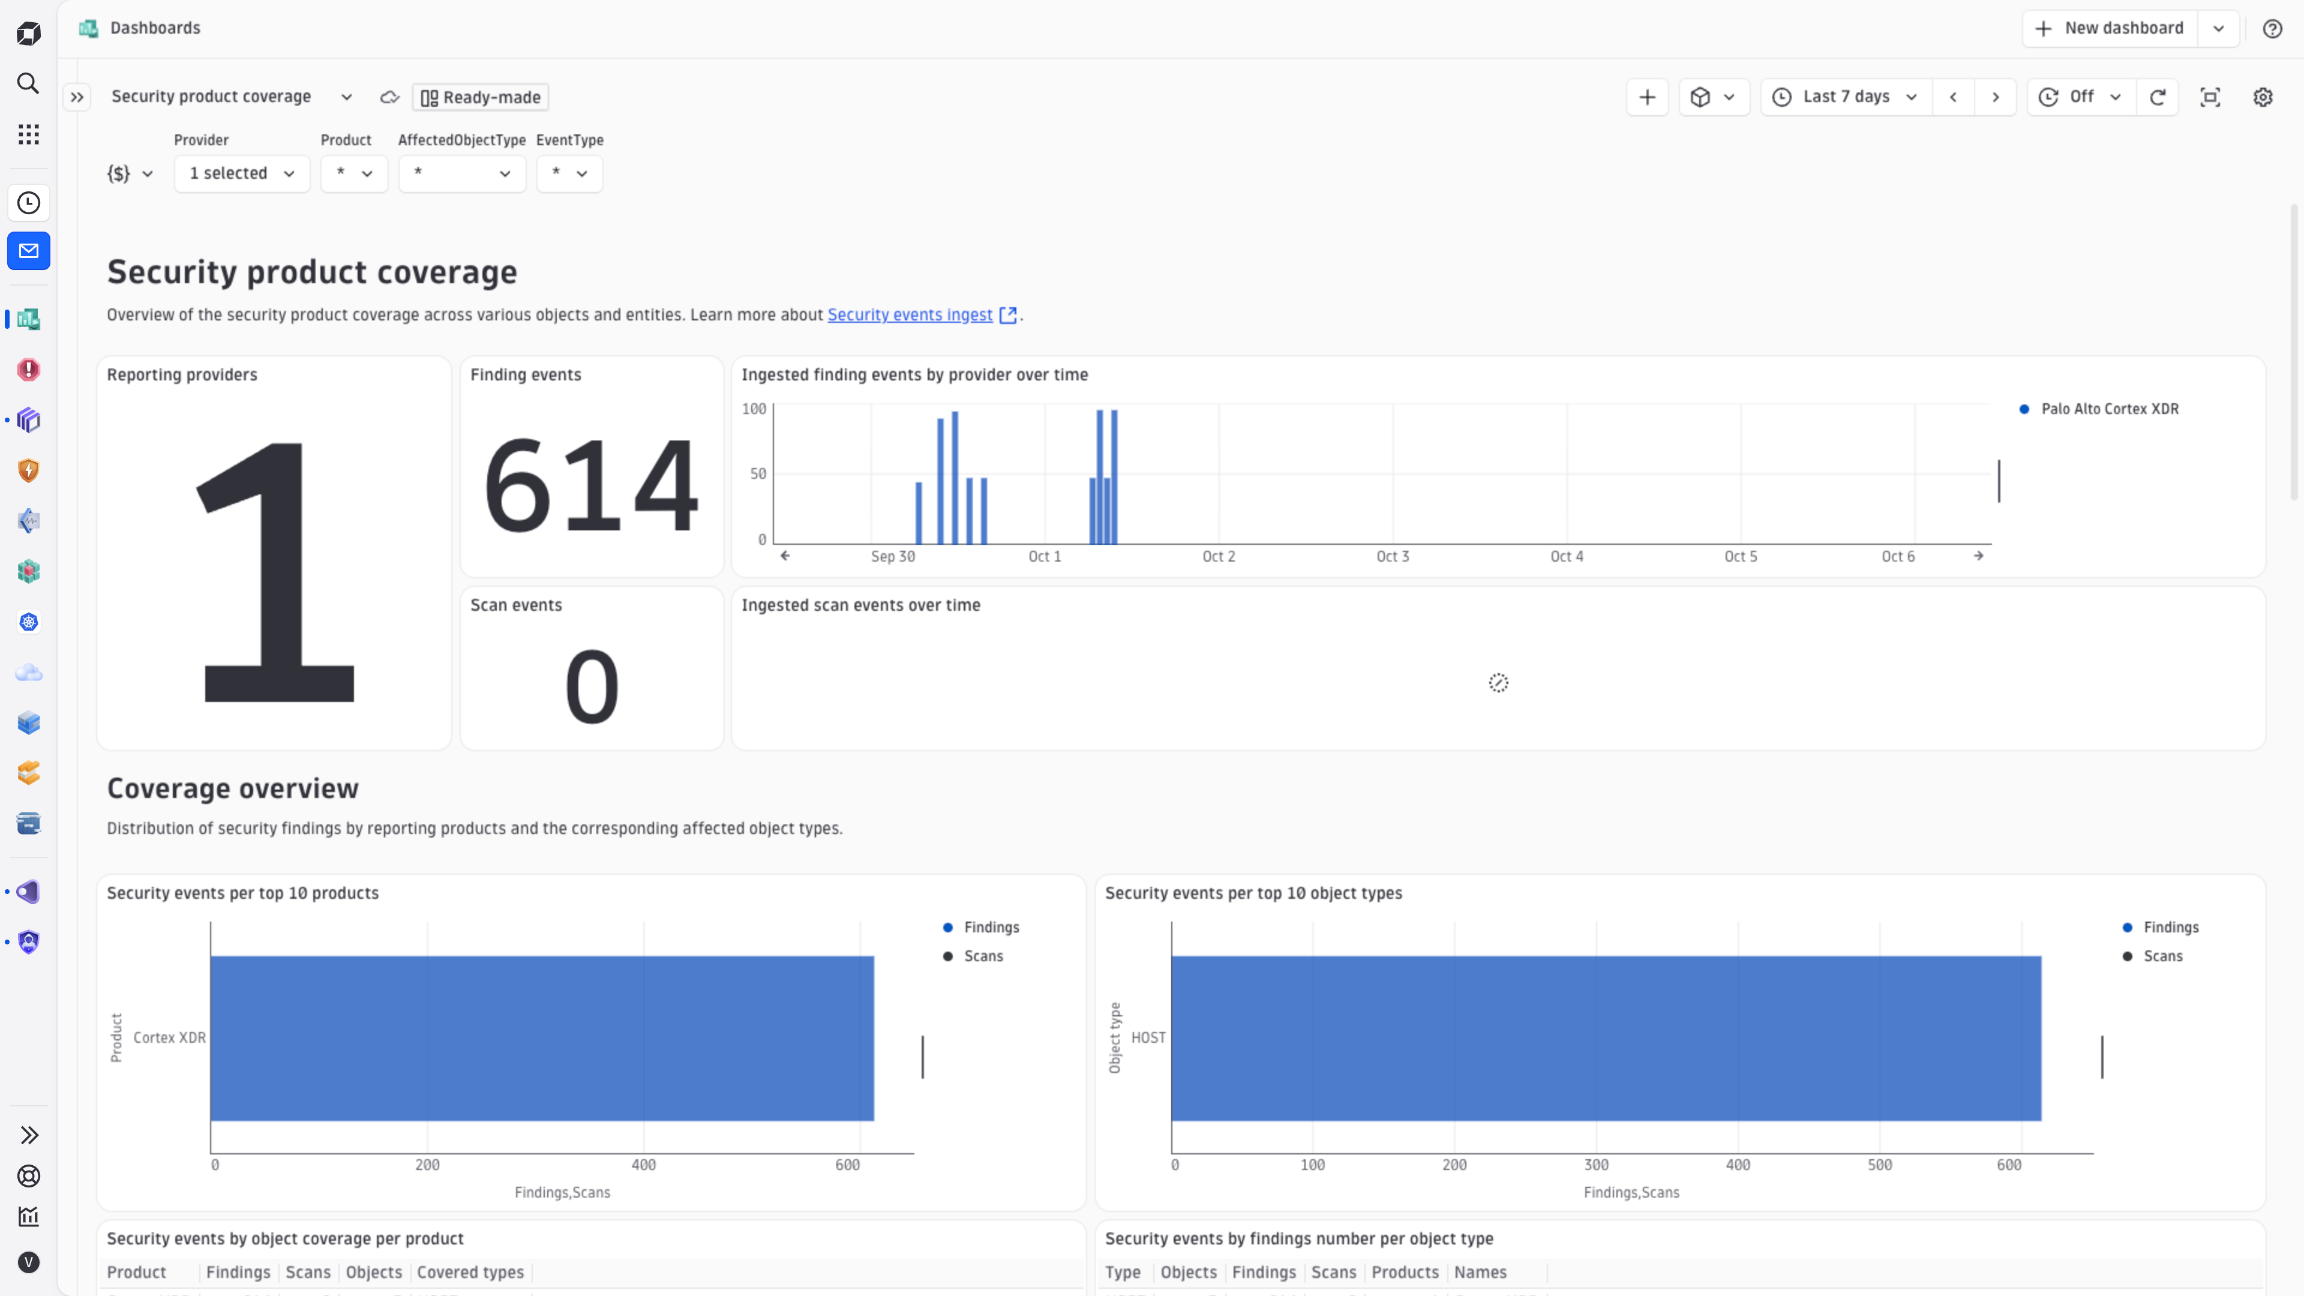This screenshot has height=1296, width=2304.
Task: Expand the dashboard list panel chevrons
Action: click(x=77, y=97)
